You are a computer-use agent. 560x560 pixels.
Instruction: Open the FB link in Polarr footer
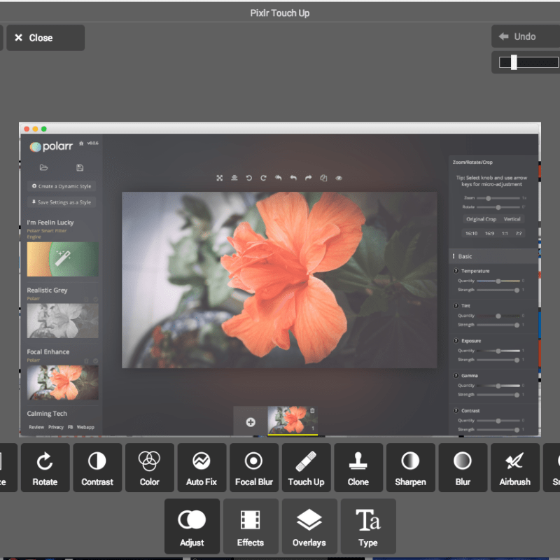(x=71, y=427)
